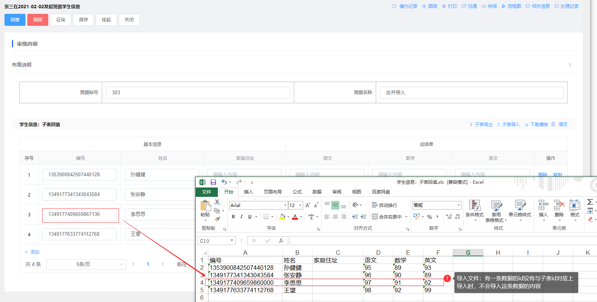
Task: Open the 常规 number format dropdown
Action: (x=459, y=205)
